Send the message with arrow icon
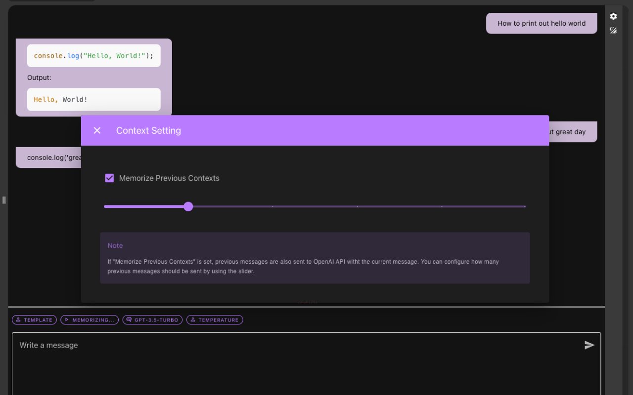The image size is (633, 395). [589, 345]
